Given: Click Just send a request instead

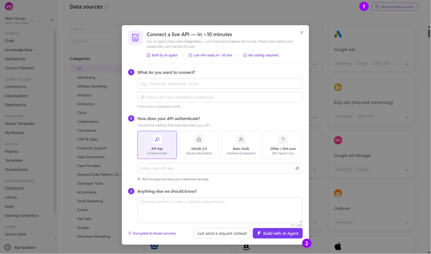Looking at the screenshot, I should [x=222, y=233].
